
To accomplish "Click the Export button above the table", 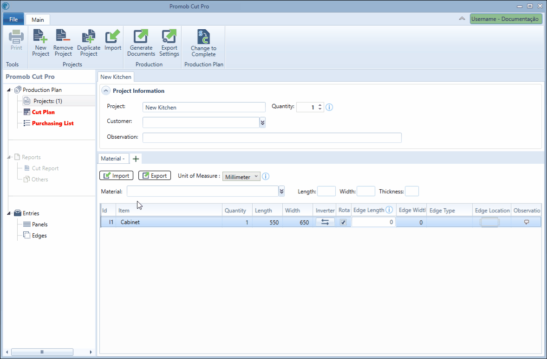I will pos(155,175).
